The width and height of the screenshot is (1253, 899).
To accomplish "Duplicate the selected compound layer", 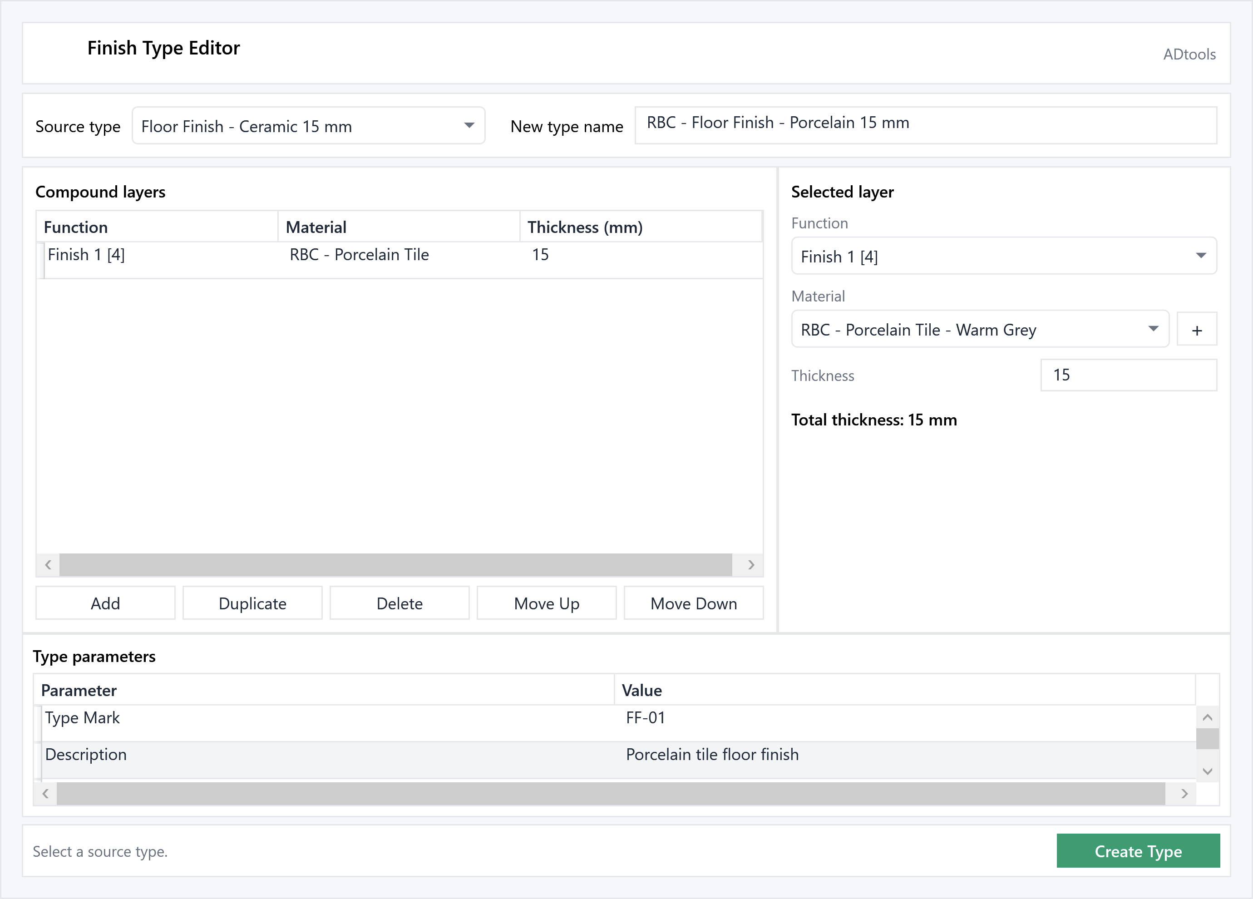I will [x=252, y=603].
